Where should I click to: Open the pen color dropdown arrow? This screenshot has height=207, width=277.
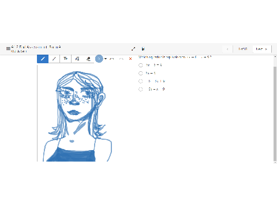[x=106, y=59]
